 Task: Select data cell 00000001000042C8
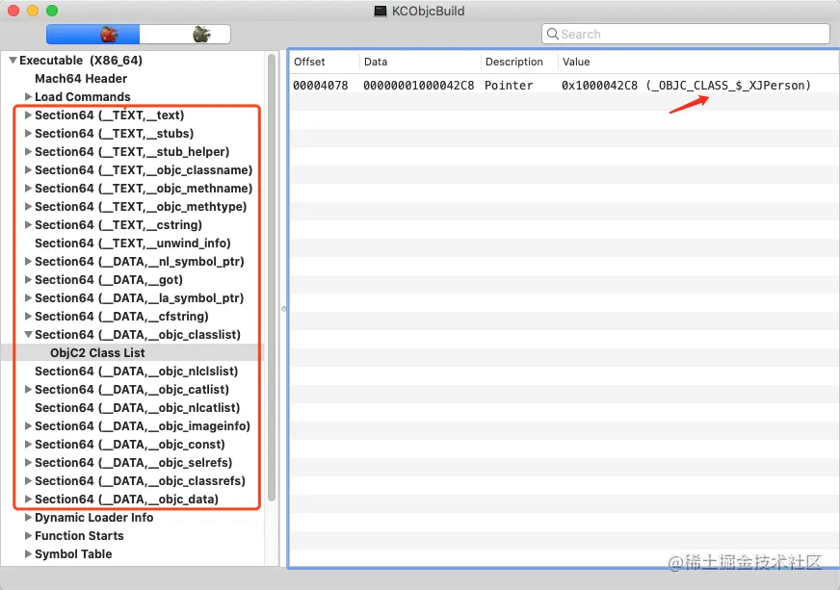click(418, 85)
